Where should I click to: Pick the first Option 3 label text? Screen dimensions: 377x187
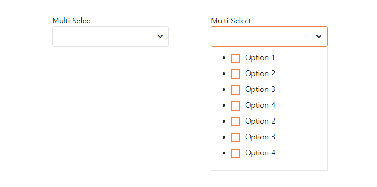coord(260,90)
